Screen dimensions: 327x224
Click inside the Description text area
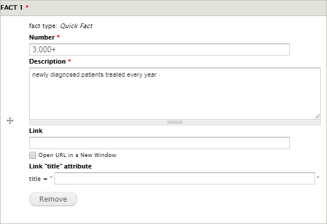(175, 93)
